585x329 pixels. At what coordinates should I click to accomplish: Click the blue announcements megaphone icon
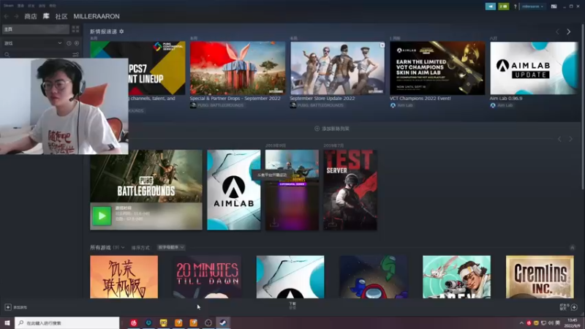click(x=490, y=7)
